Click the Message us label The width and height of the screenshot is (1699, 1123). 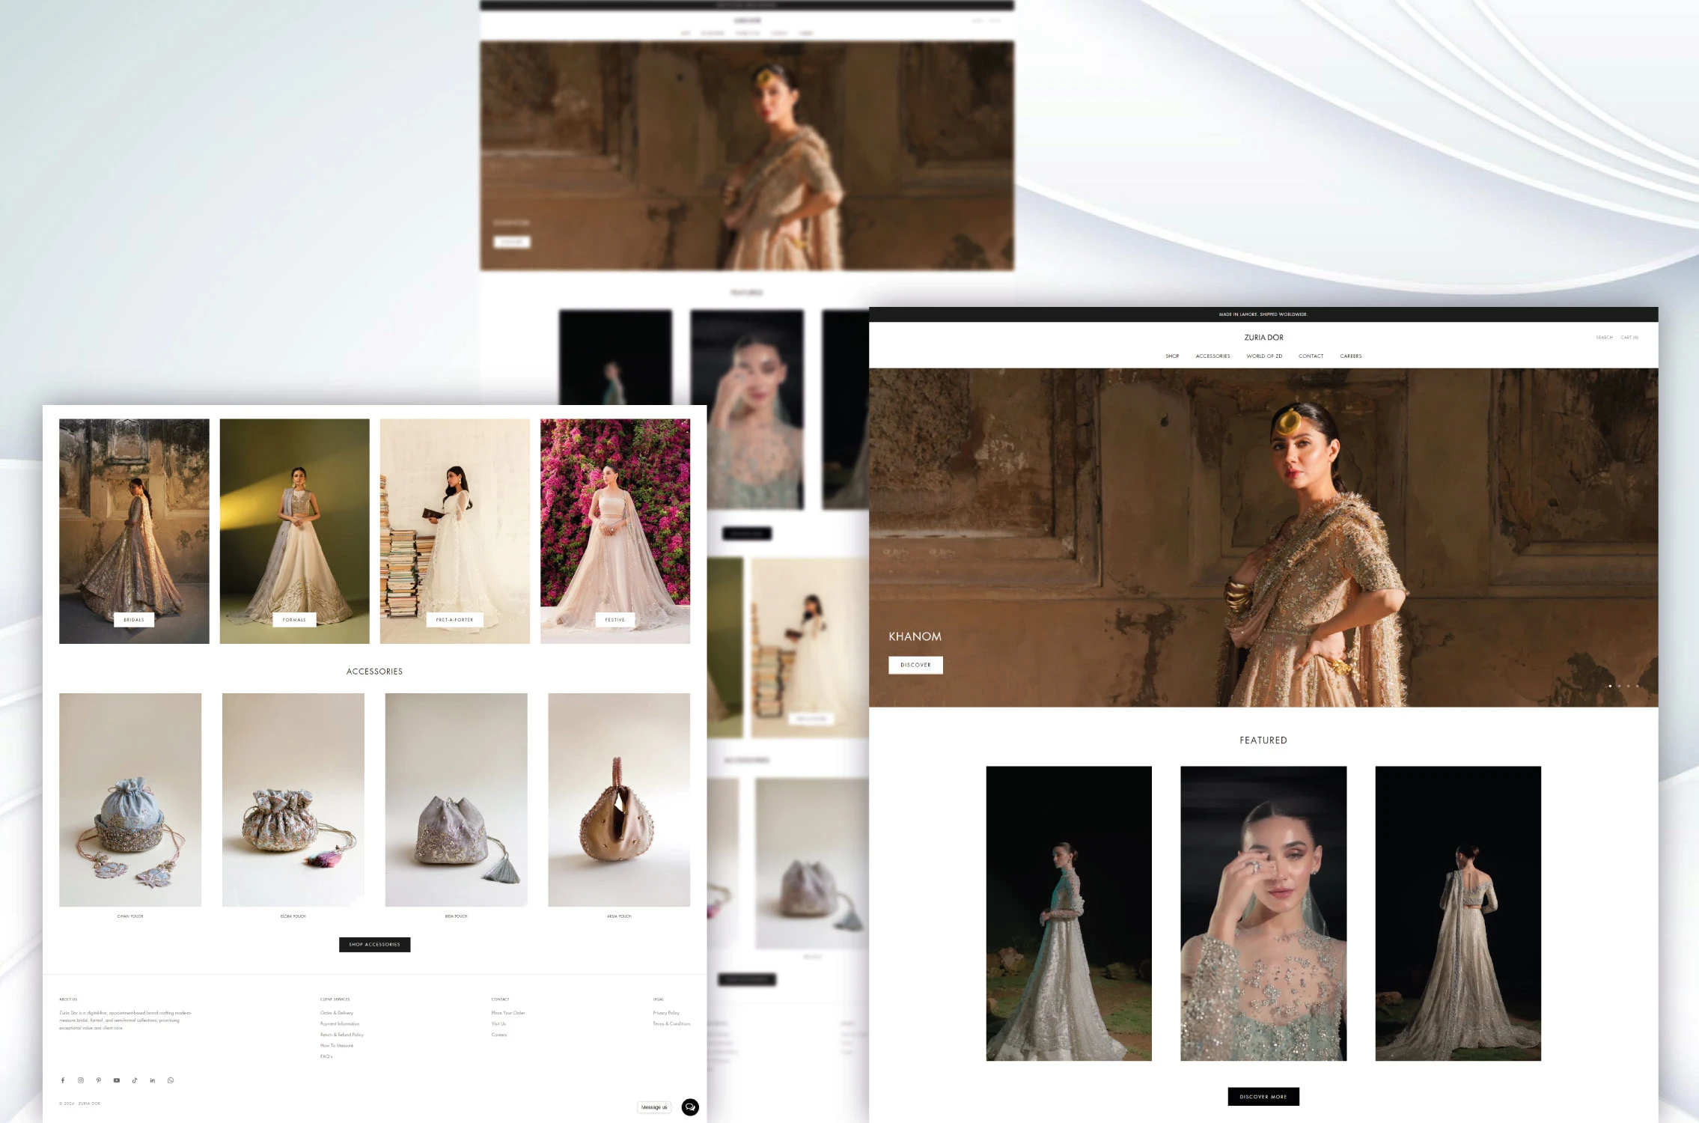[654, 1107]
